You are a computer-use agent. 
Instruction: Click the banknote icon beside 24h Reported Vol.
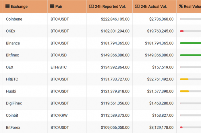91,6
